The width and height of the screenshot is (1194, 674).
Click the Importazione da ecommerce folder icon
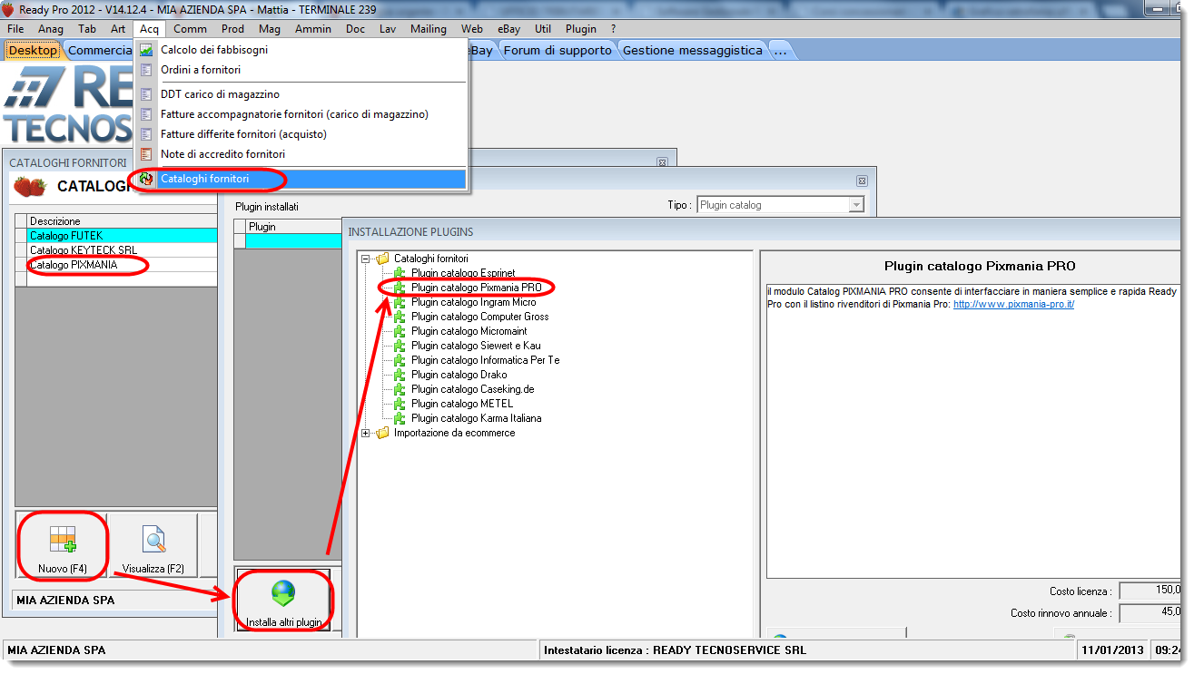tap(382, 433)
